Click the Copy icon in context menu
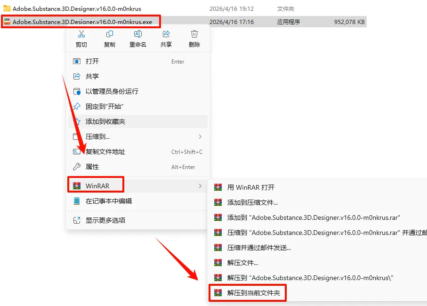 (x=110, y=34)
